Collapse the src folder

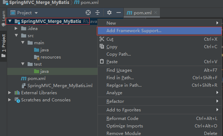click(x=16, y=35)
